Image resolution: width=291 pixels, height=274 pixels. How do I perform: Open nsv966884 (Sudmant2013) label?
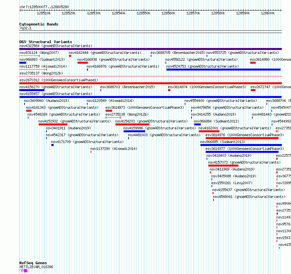coord(216,121)
